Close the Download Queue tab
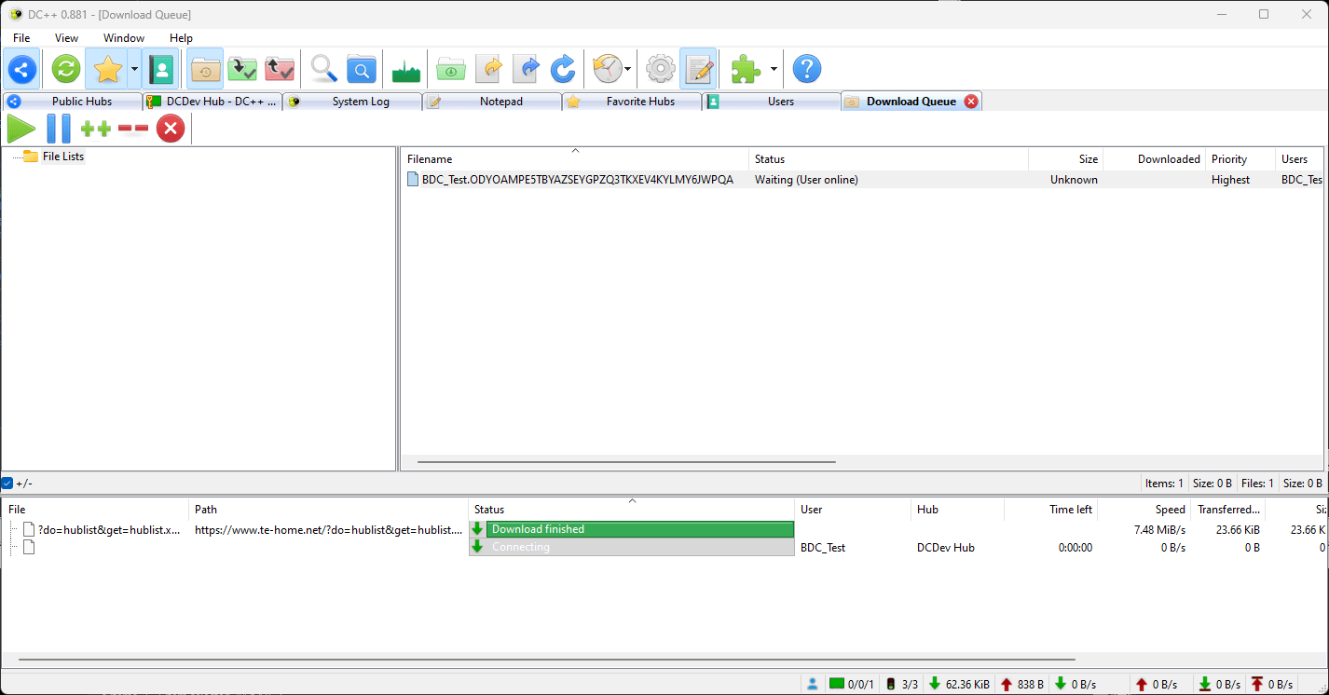The image size is (1329, 695). tap(972, 101)
